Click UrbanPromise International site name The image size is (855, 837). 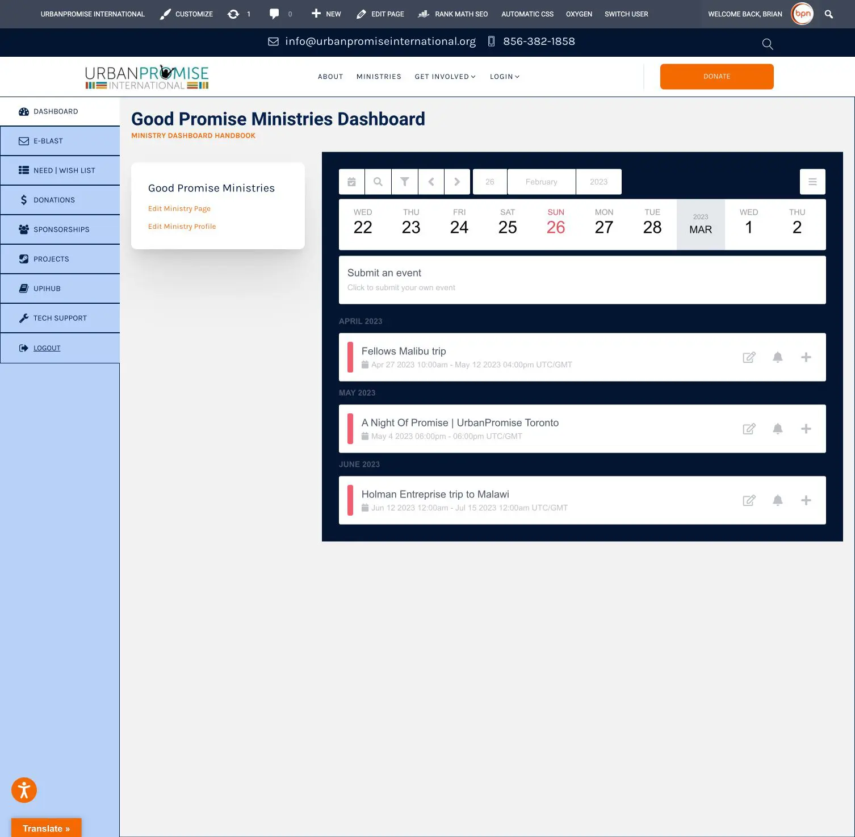93,14
